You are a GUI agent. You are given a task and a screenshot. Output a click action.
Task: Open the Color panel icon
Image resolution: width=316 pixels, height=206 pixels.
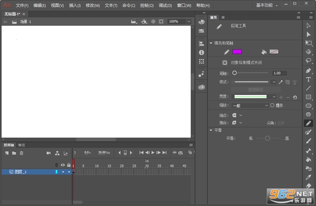pyautogui.click(x=201, y=22)
